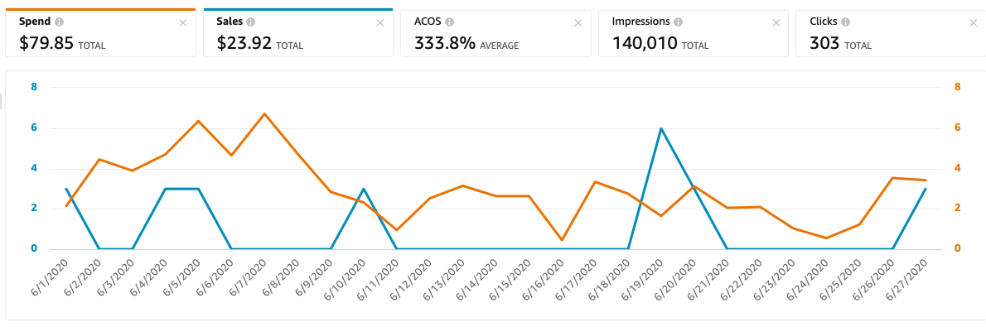
Task: Click the info icon beside ACOS
Action: click(x=449, y=22)
